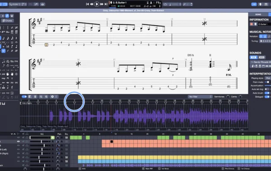Select the MIDI sound mode

coord(262,57)
